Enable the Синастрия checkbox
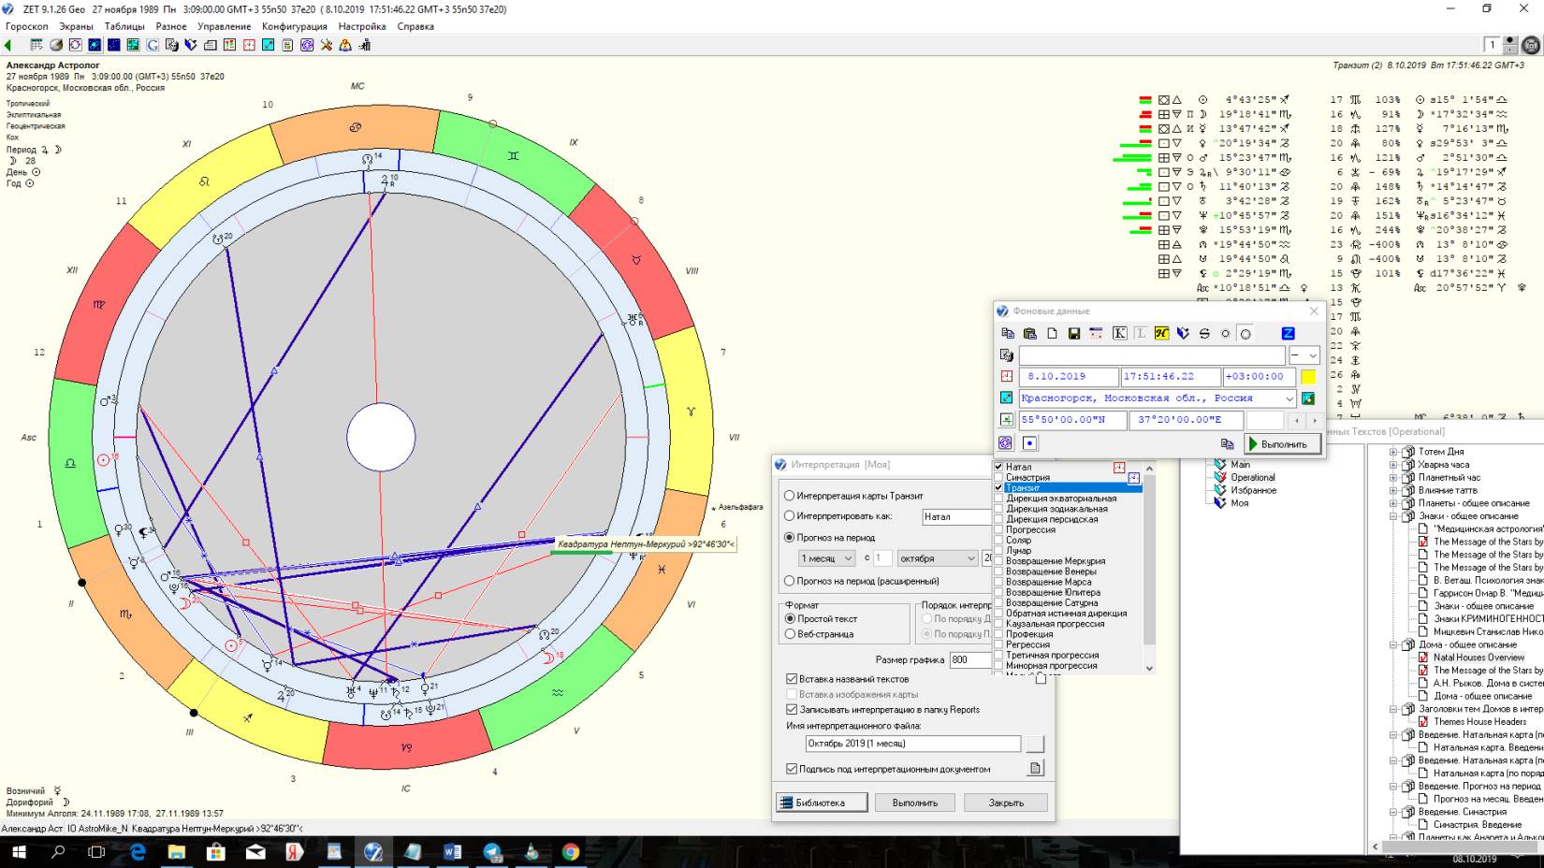Viewport: 1544px width, 868px height. click(999, 477)
